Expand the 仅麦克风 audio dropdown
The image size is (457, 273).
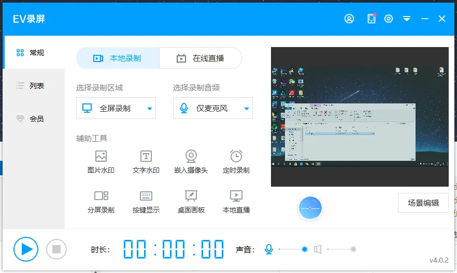point(213,108)
